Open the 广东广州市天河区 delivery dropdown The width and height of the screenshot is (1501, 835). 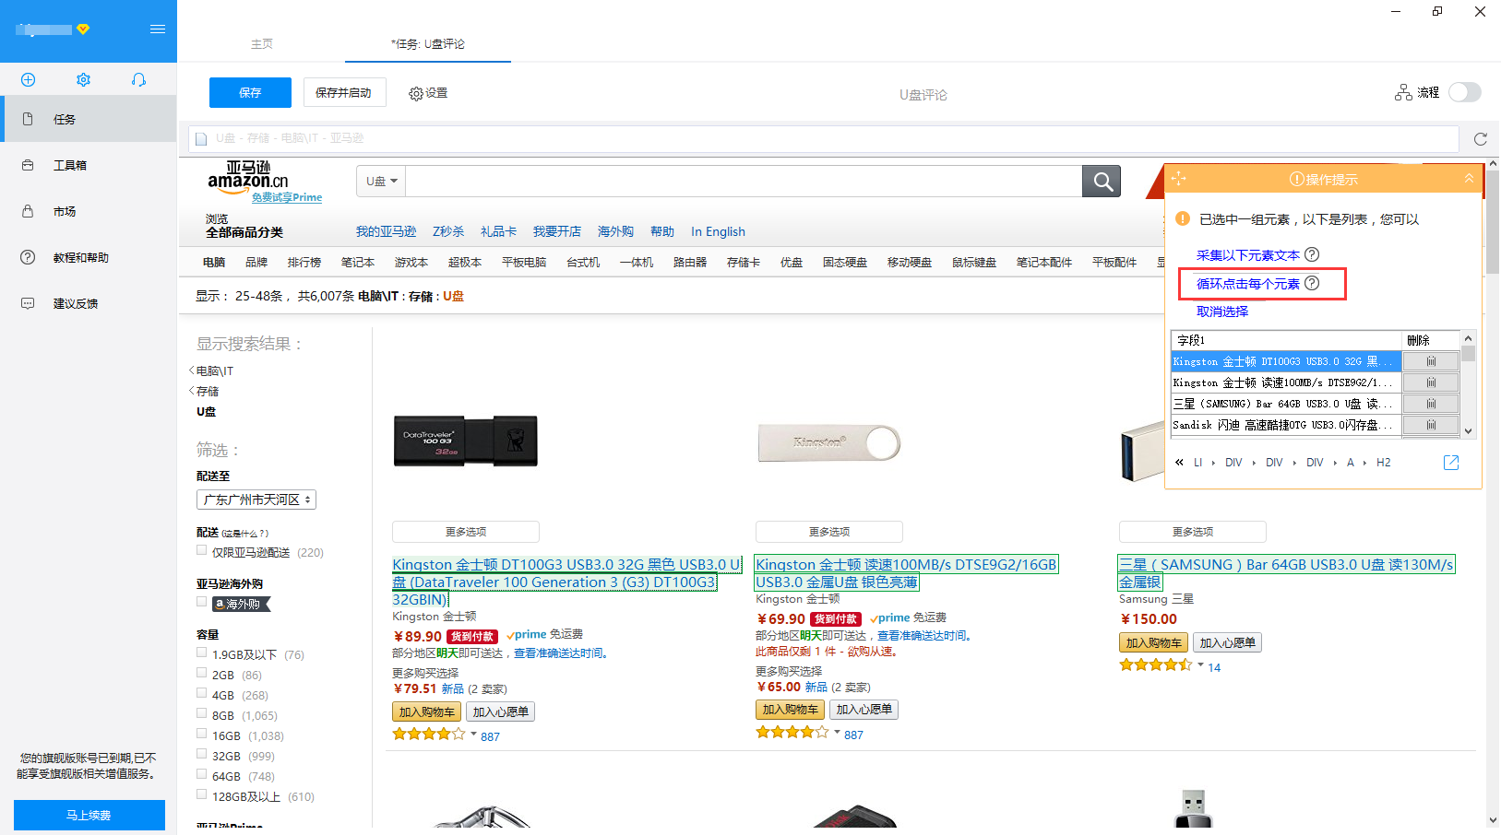pos(256,500)
